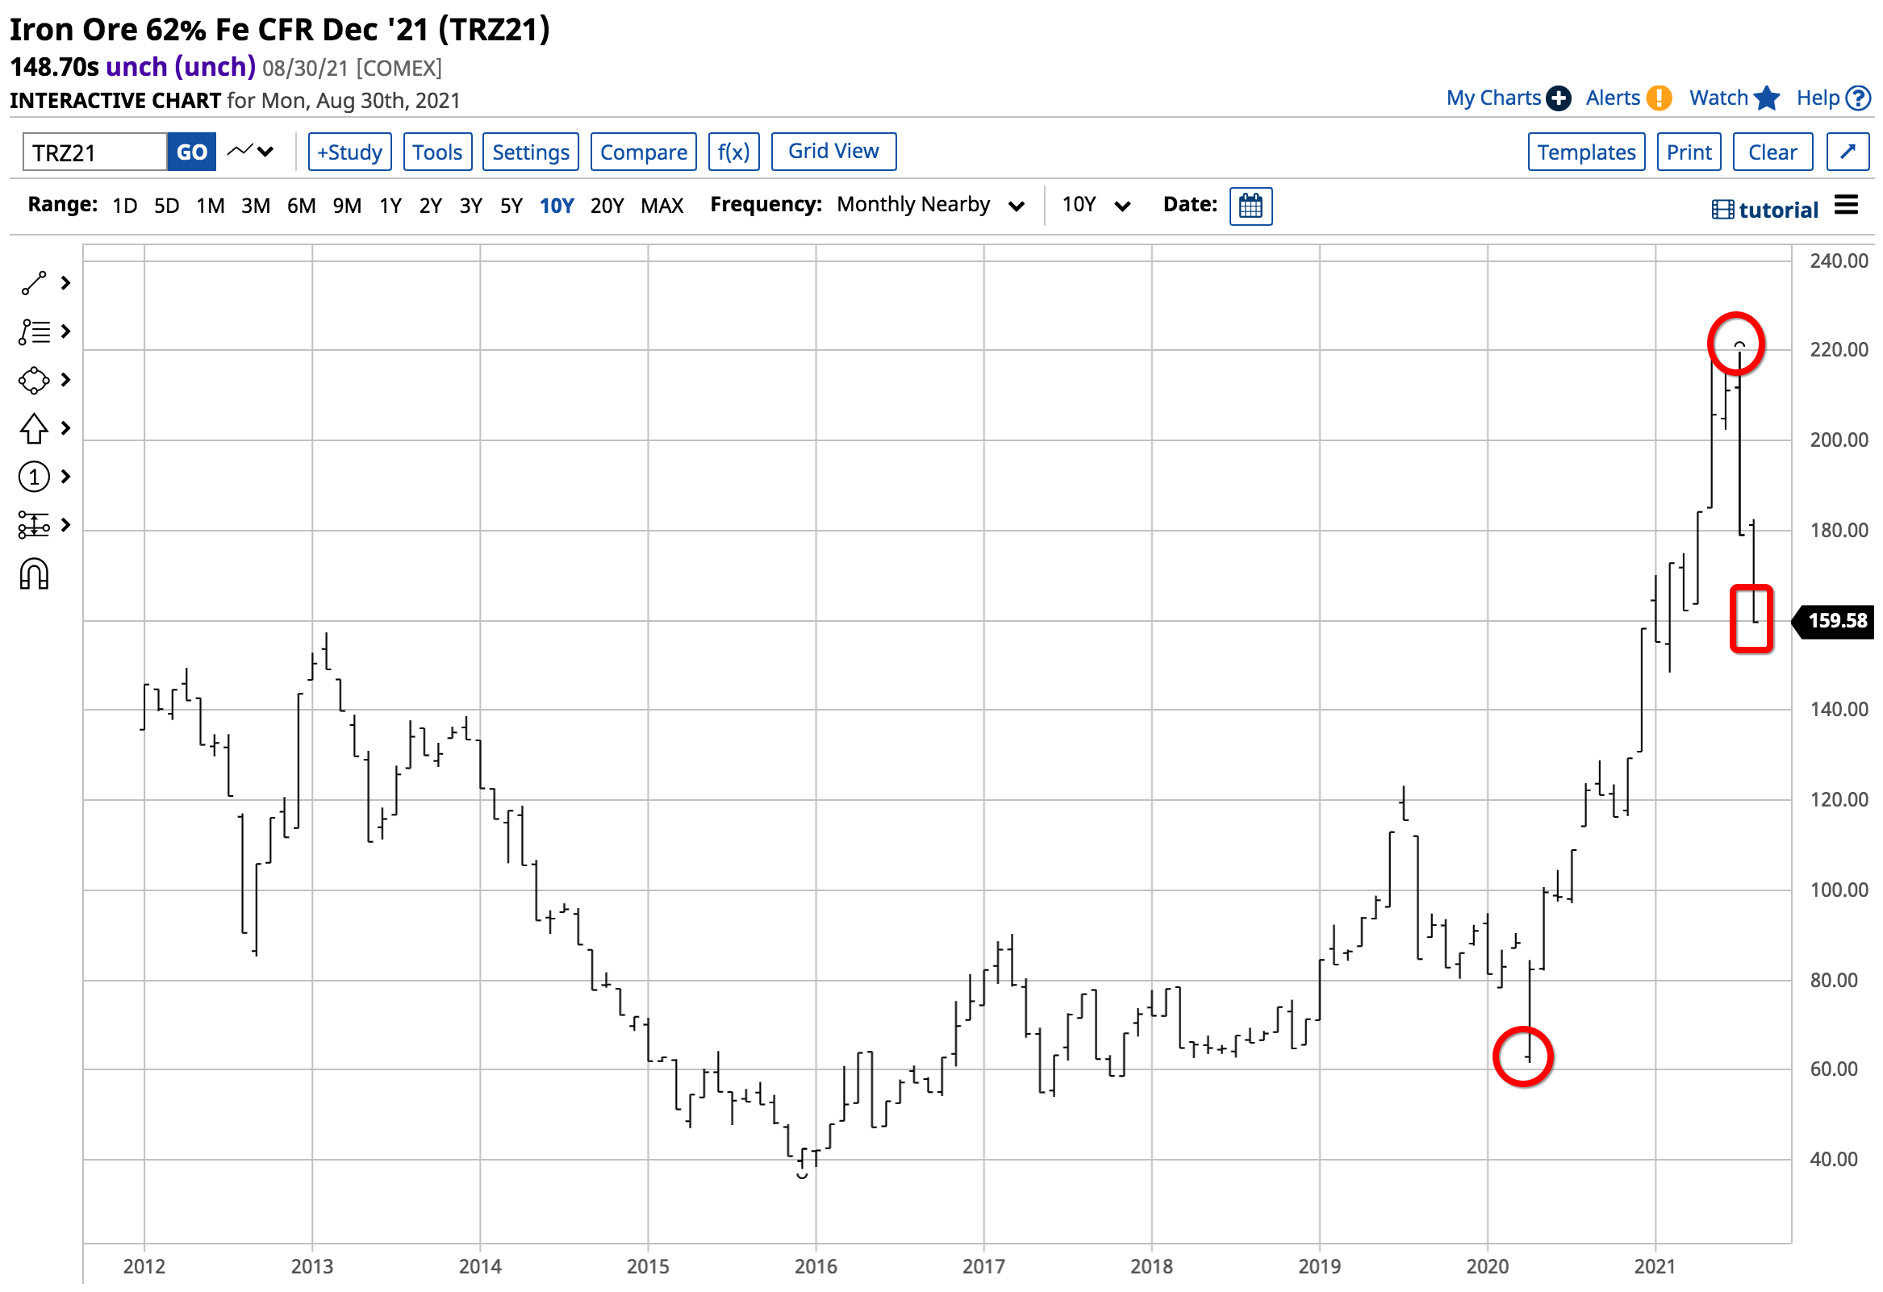Open Monthly Nearby frequency dropdown
This screenshot has width=1883, height=1292.
(930, 205)
